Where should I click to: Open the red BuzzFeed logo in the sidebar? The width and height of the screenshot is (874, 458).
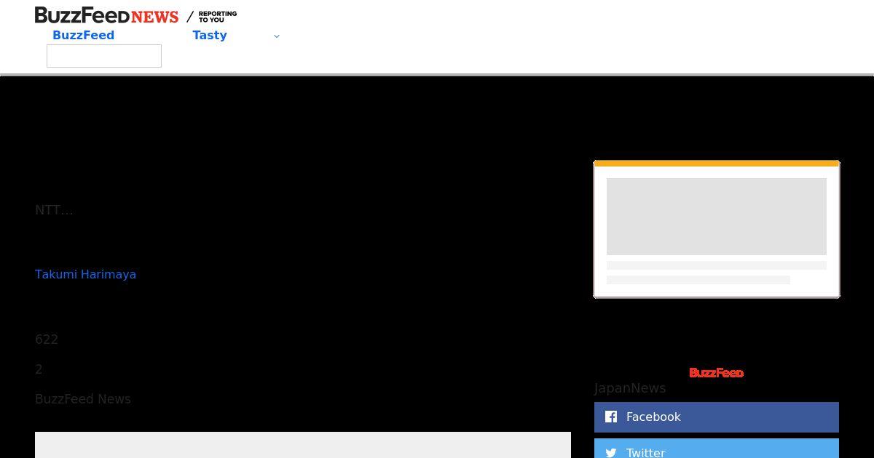pyautogui.click(x=716, y=372)
